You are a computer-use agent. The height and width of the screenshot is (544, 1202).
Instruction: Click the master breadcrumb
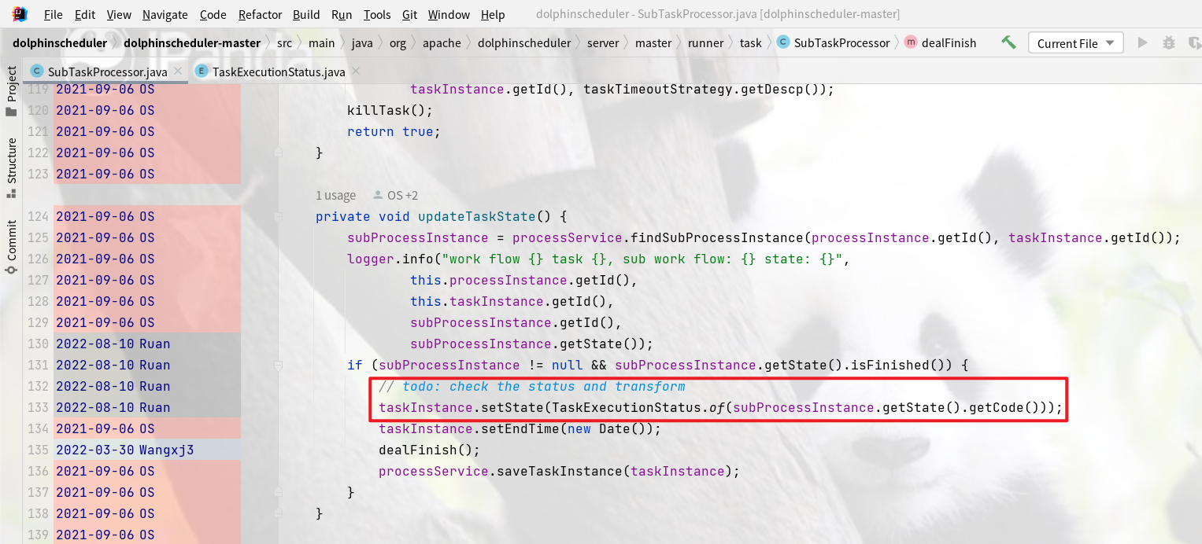tap(653, 42)
